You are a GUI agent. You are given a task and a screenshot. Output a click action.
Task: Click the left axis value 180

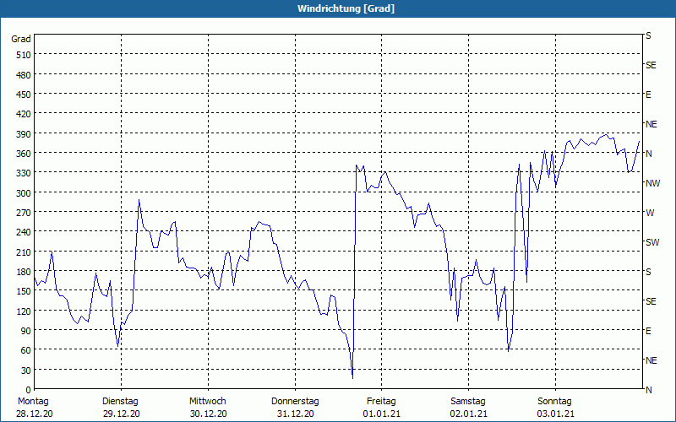point(24,272)
